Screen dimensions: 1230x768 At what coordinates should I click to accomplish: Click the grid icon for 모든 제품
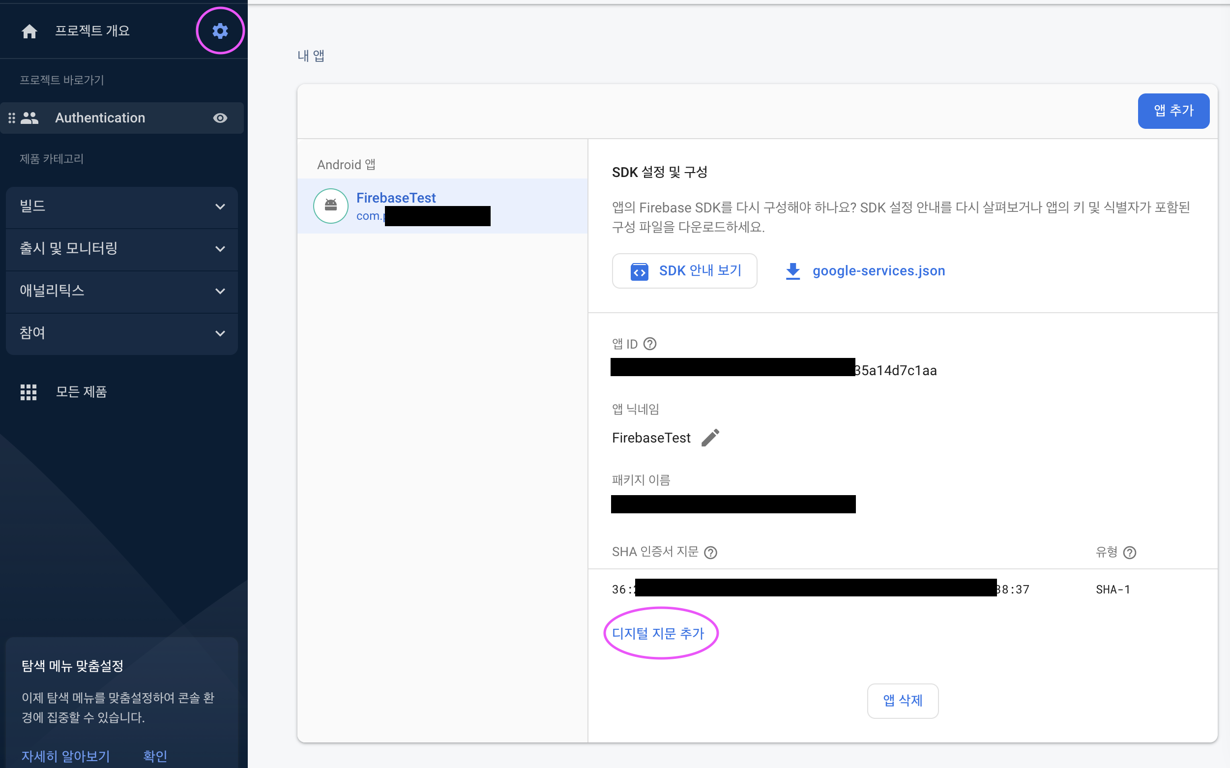29,391
